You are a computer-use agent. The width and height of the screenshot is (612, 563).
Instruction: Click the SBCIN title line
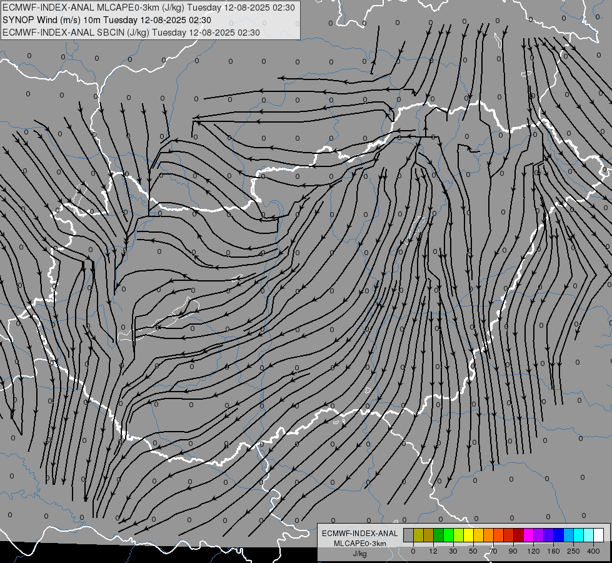click(131, 33)
